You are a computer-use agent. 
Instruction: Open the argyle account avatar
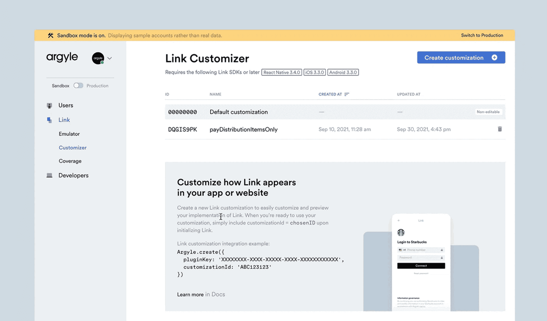[x=98, y=58]
